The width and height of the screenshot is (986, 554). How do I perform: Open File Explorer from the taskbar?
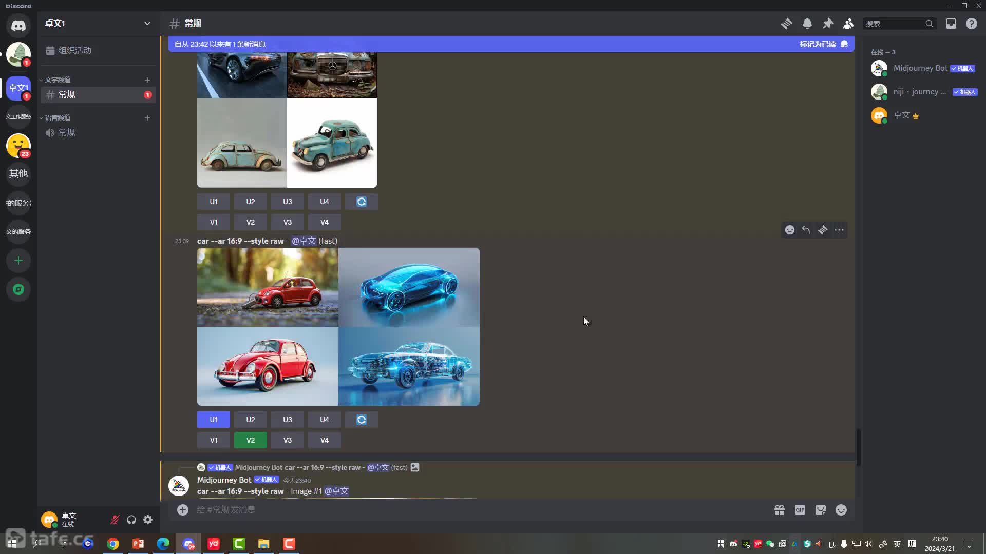264,544
